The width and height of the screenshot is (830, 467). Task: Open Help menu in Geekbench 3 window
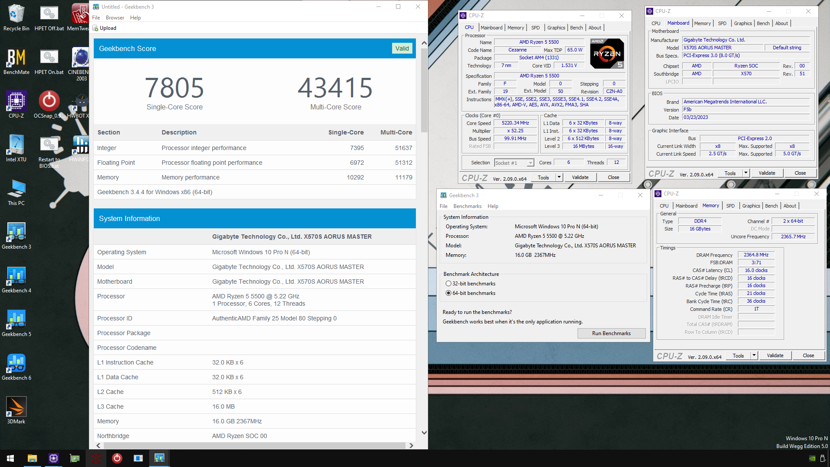(x=493, y=206)
